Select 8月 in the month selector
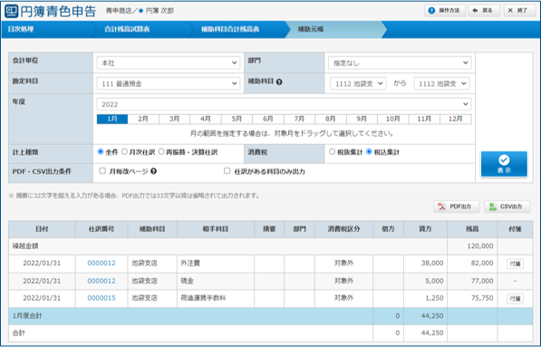The image size is (541, 347). click(331, 119)
